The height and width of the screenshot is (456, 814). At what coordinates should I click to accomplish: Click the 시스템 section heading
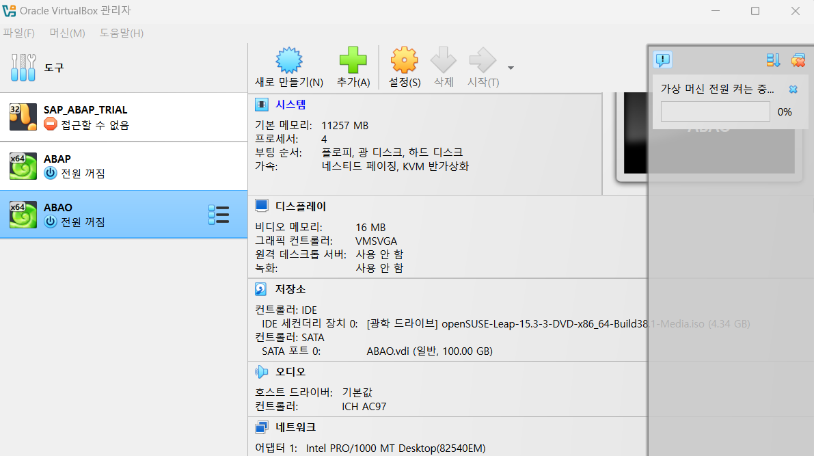tap(290, 105)
